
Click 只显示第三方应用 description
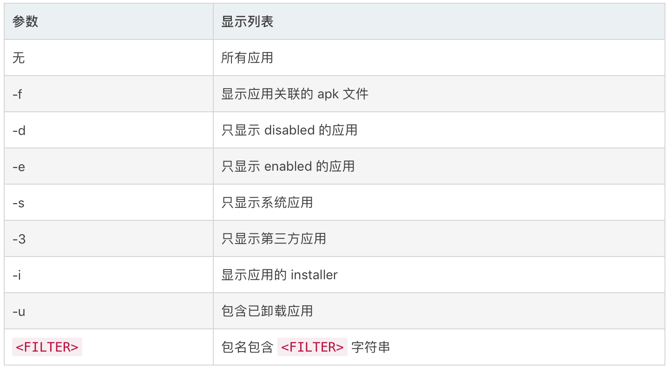point(273,238)
